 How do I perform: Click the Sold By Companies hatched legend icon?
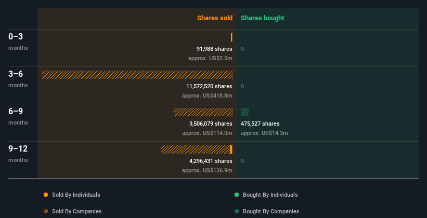(46, 211)
